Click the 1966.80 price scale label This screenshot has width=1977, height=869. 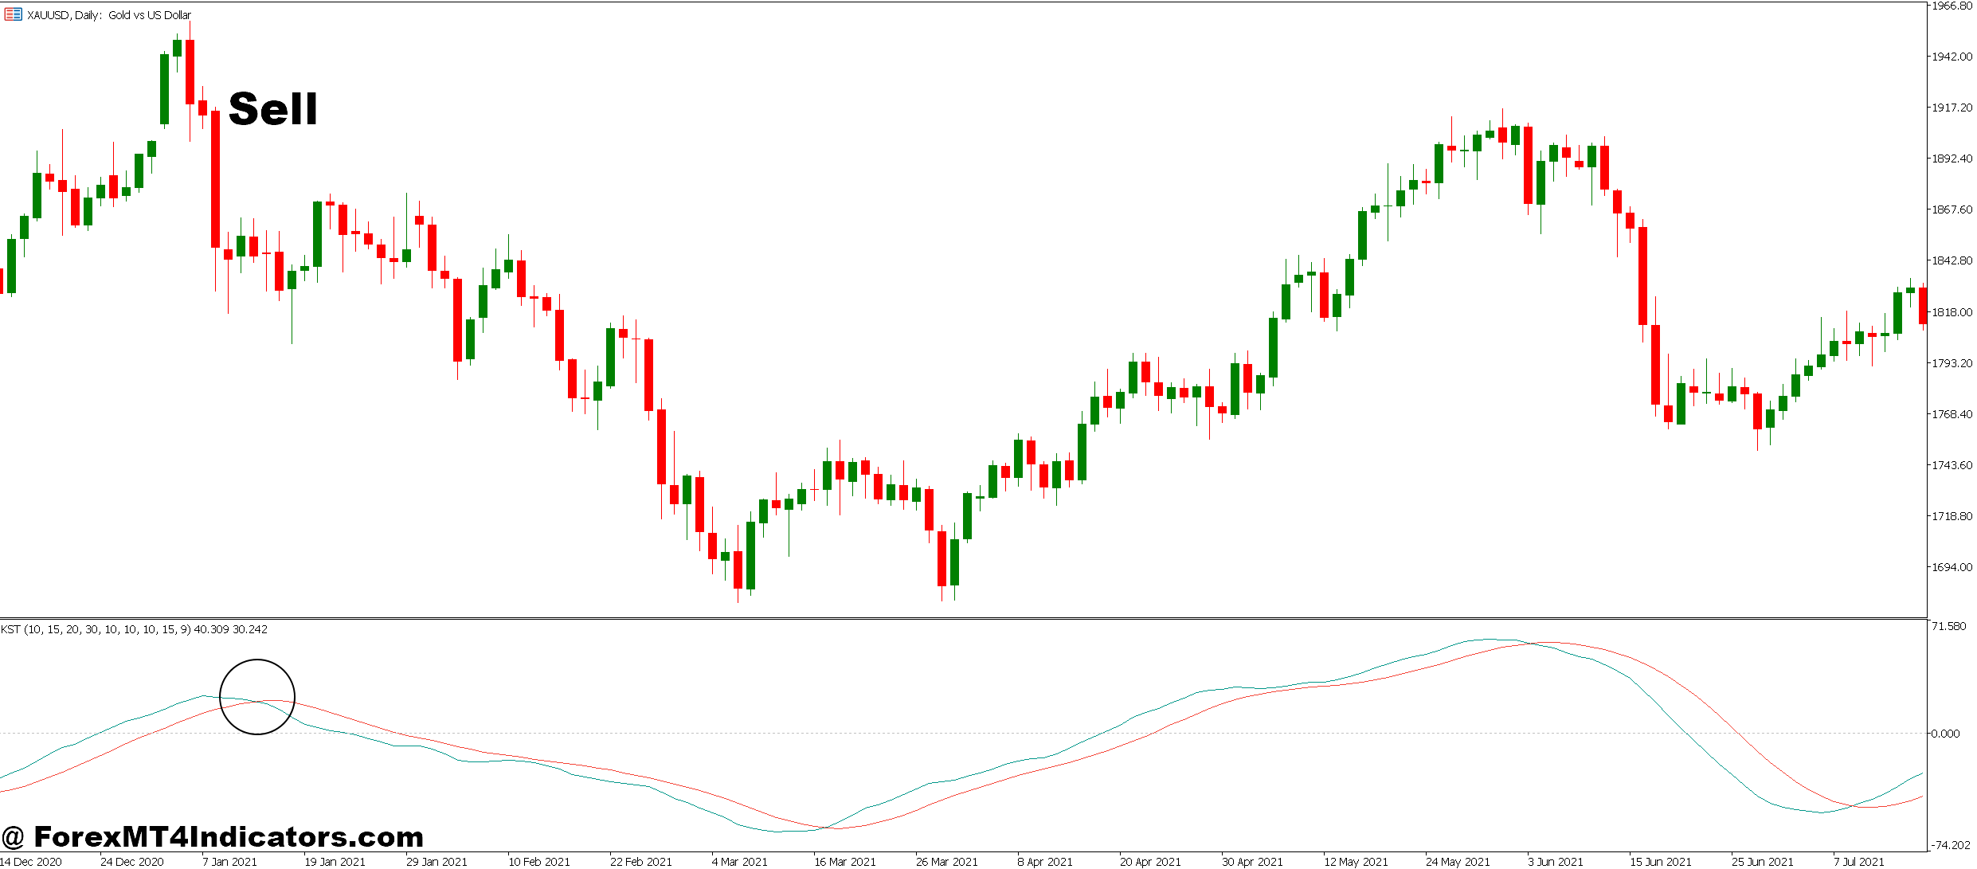tap(1951, 6)
